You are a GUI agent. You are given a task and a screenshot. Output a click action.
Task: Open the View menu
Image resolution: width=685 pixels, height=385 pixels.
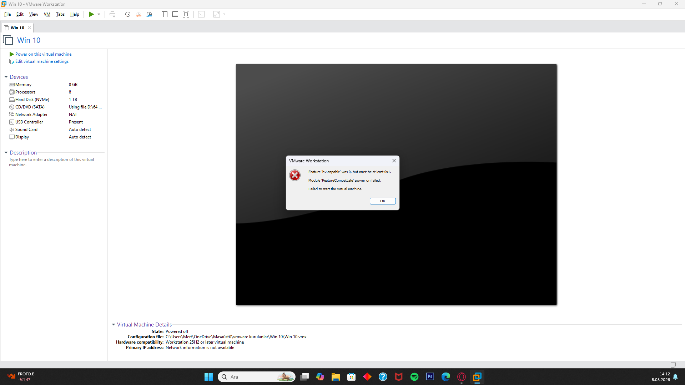coord(34,14)
